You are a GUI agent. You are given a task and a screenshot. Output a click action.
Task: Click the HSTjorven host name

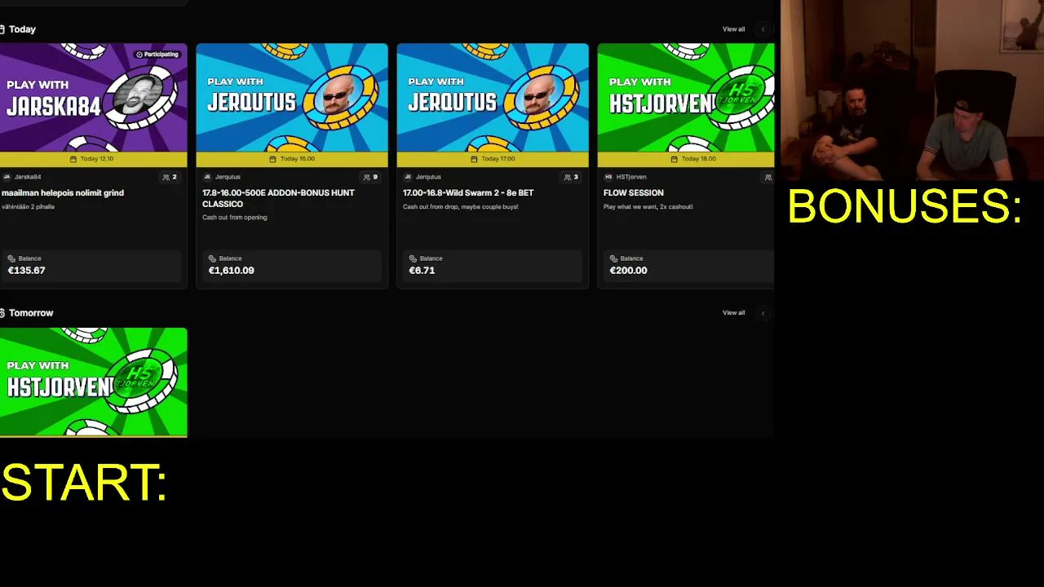click(631, 177)
